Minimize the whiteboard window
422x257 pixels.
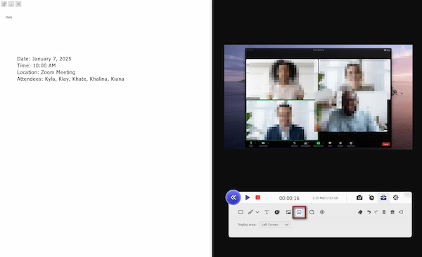click(11, 4)
